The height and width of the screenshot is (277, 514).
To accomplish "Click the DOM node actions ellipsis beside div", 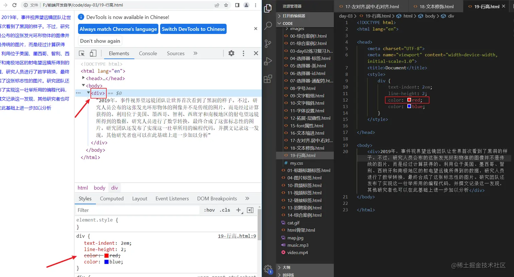I will coord(78,93).
